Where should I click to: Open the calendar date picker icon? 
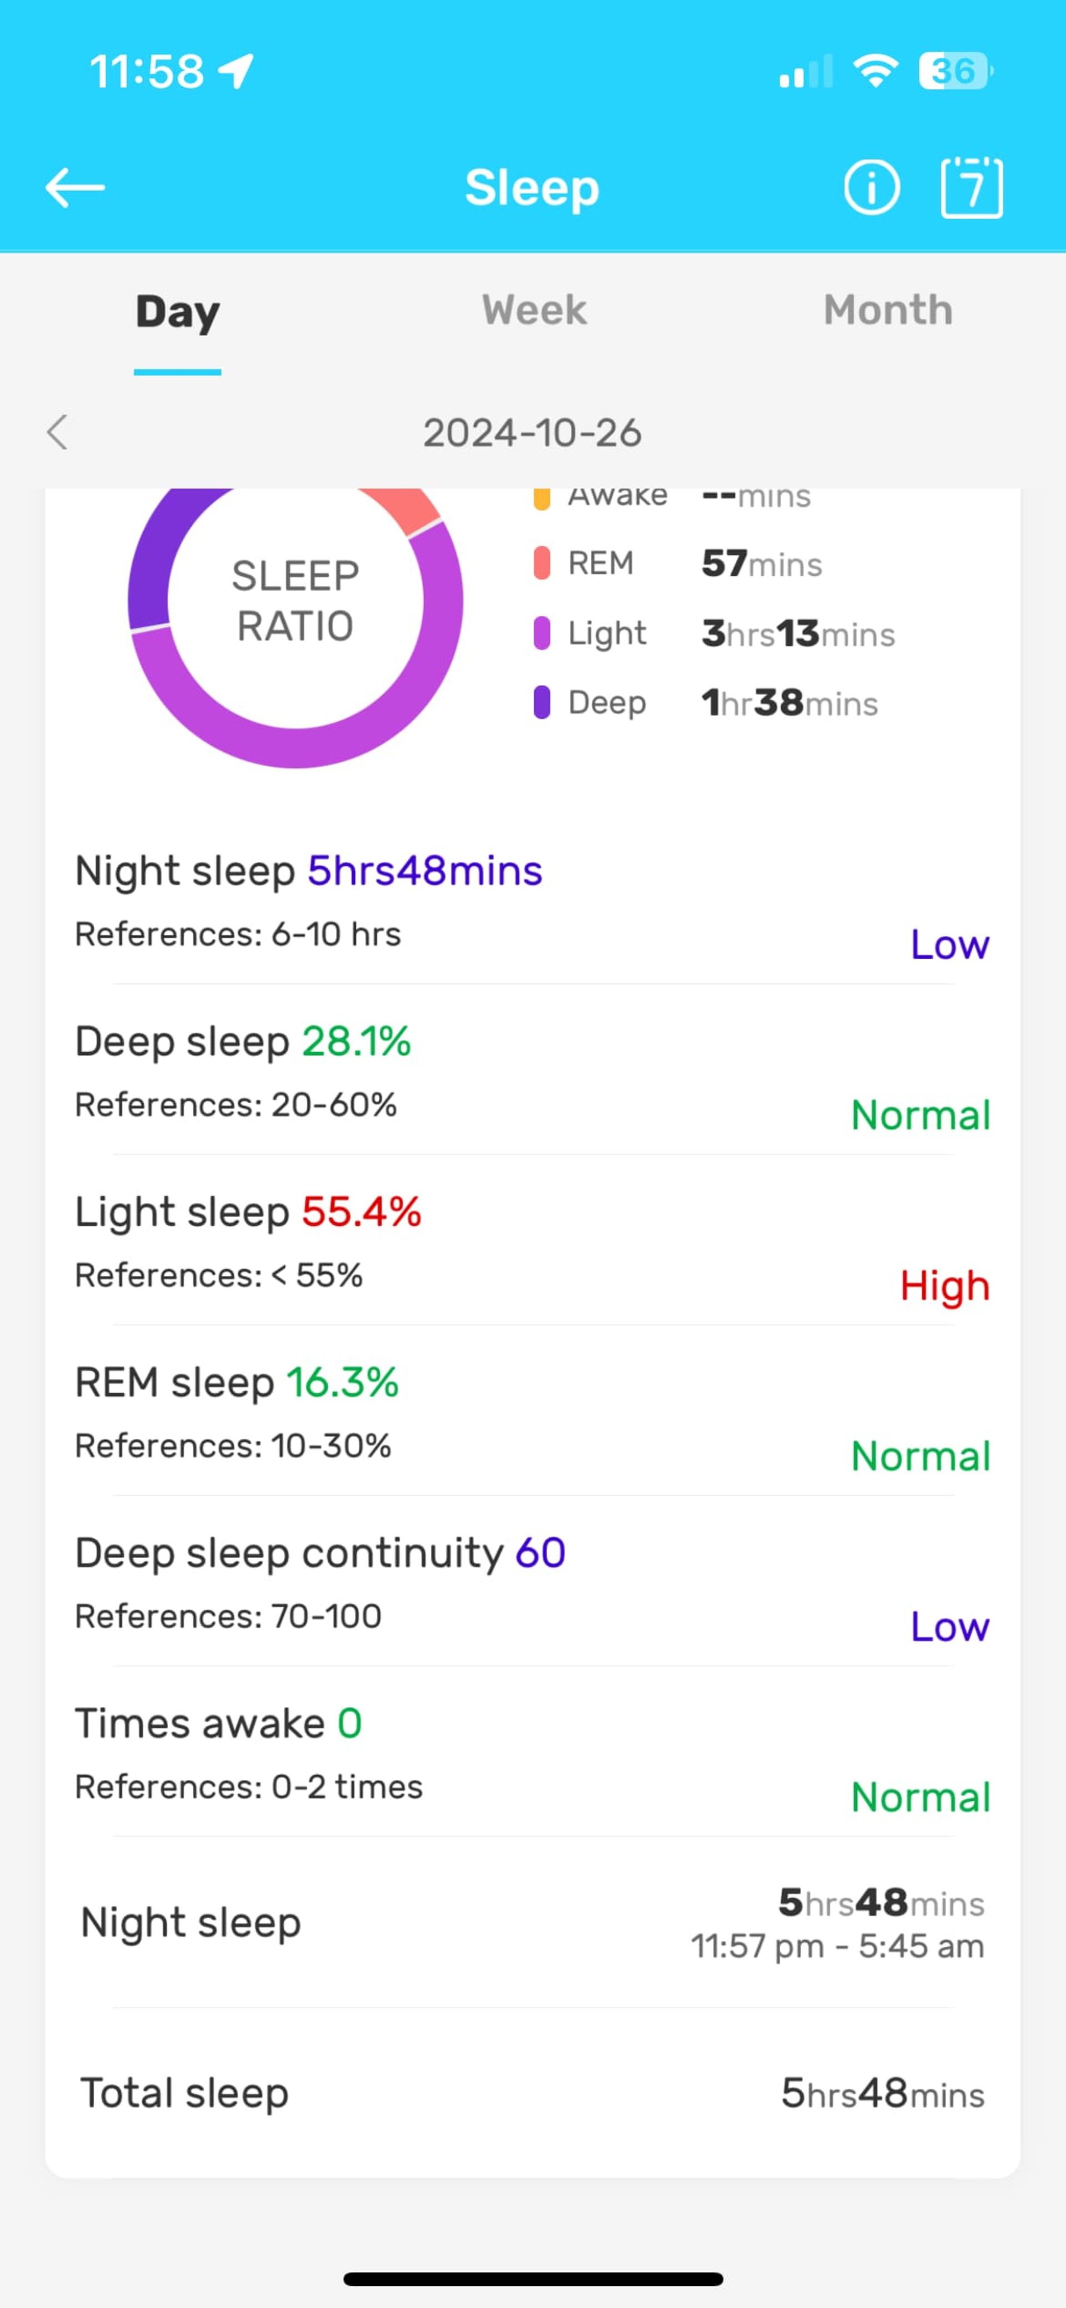tap(971, 188)
